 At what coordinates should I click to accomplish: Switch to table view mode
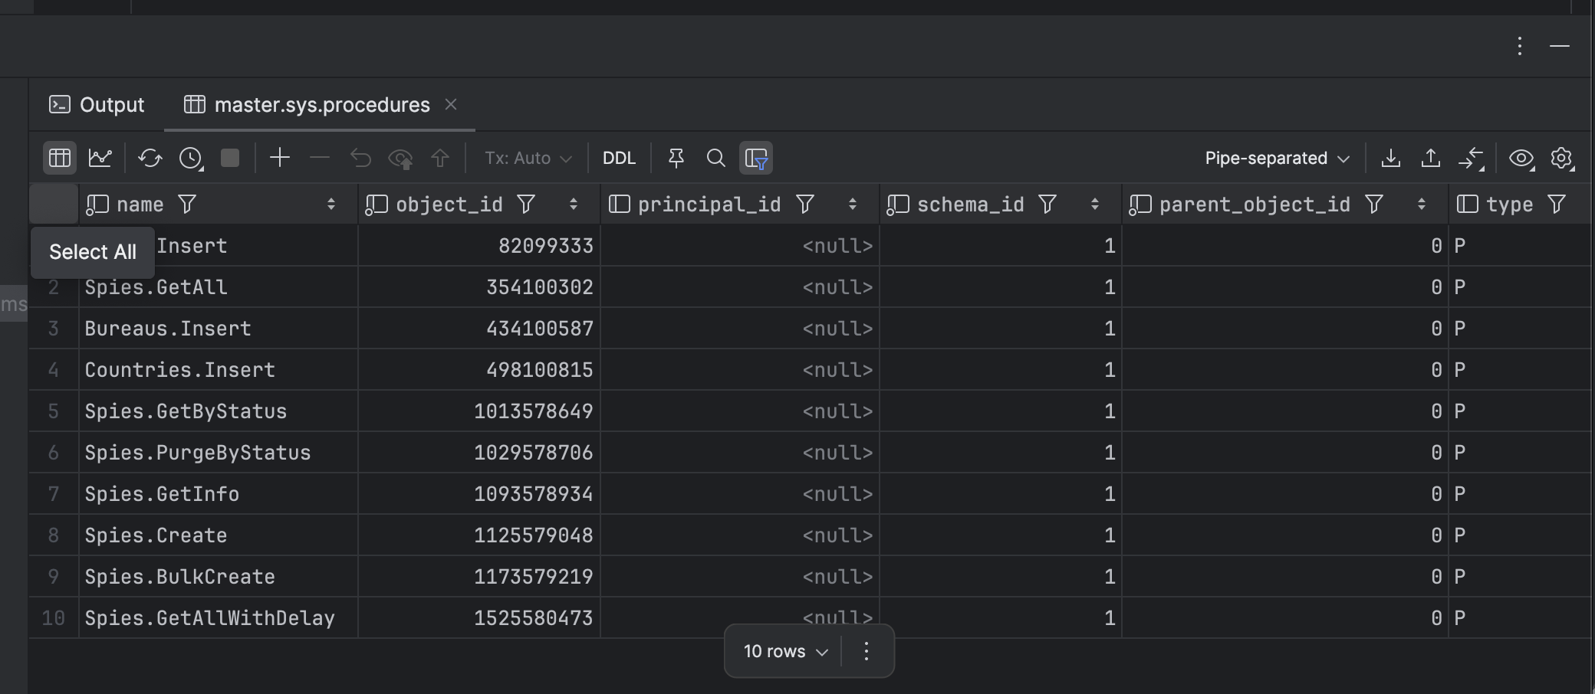pos(60,158)
